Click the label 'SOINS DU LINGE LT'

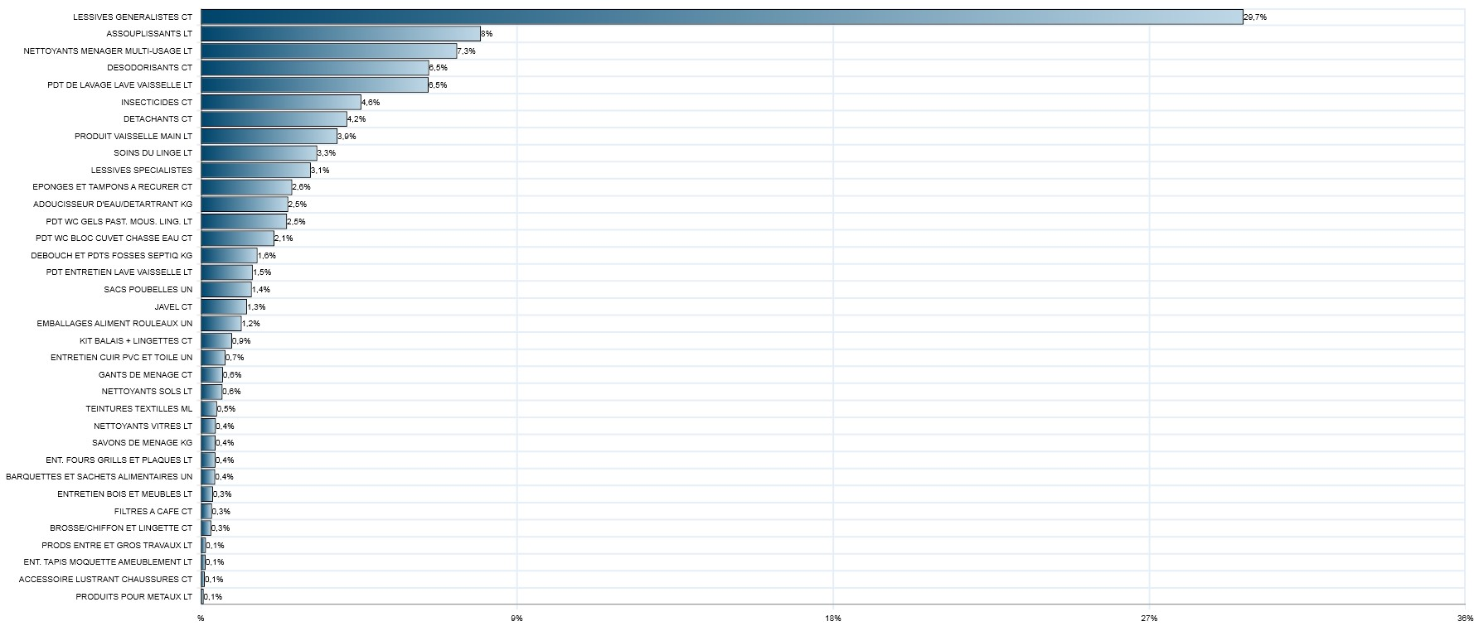click(153, 153)
